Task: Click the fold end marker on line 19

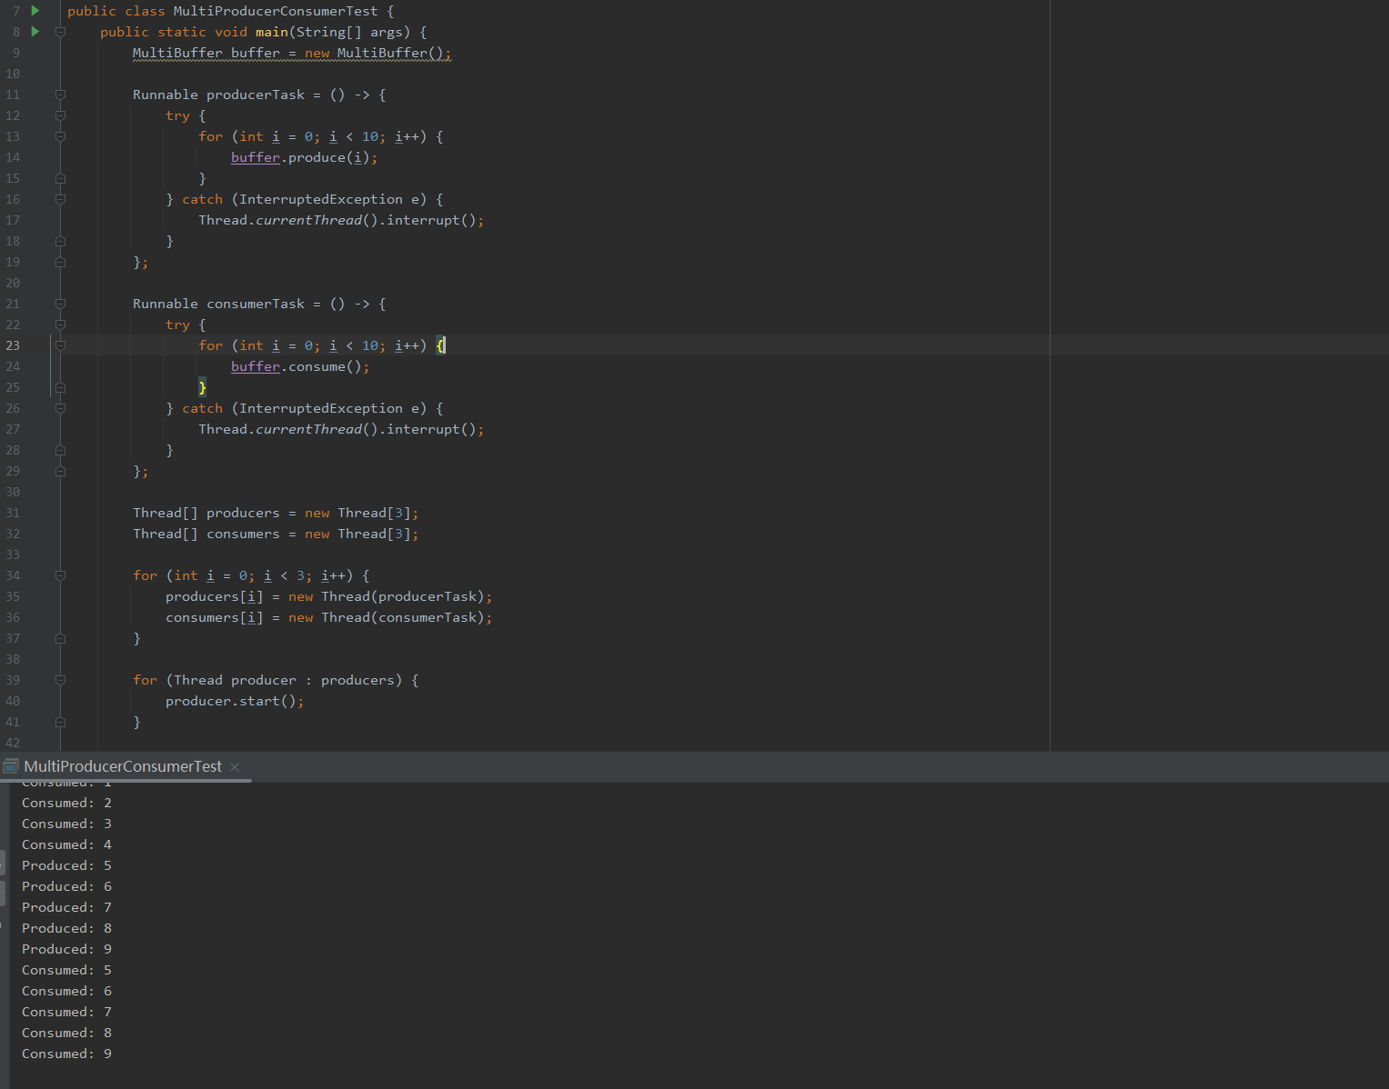Action: [x=60, y=262]
